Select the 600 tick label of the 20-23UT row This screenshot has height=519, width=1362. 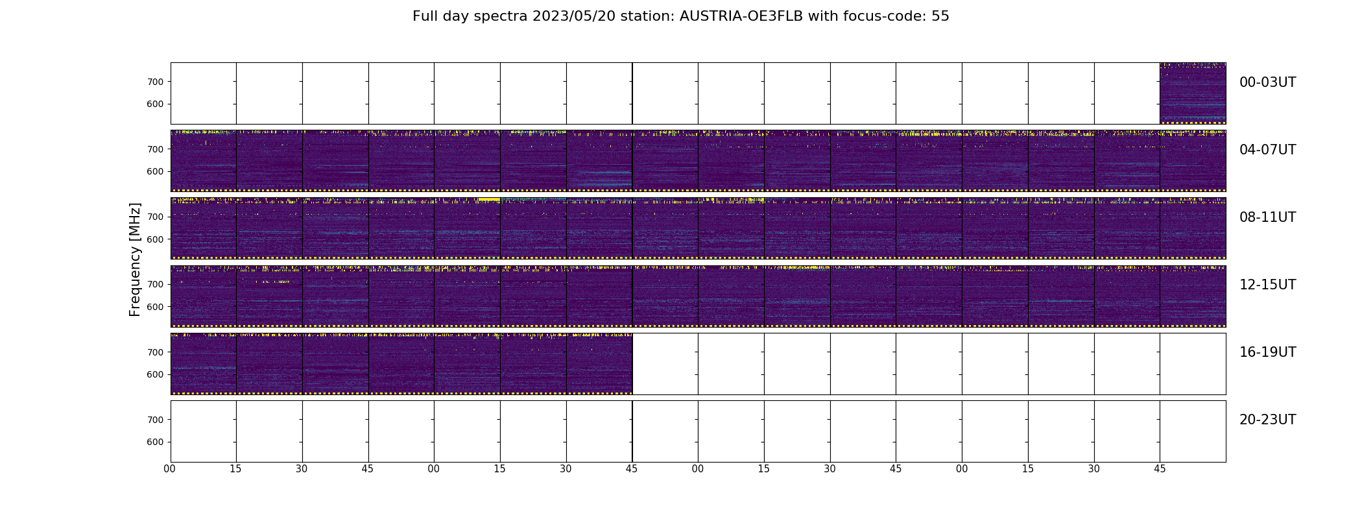(x=156, y=442)
